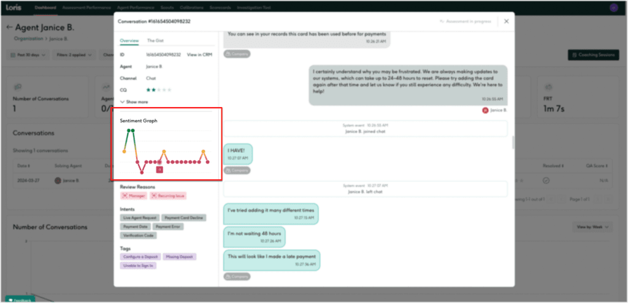Open the user avatar in top-right corner
628x303 pixels.
[613, 8]
